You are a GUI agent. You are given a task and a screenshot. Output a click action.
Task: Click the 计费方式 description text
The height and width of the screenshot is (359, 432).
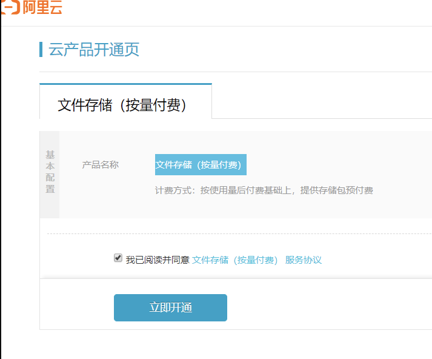(x=264, y=190)
